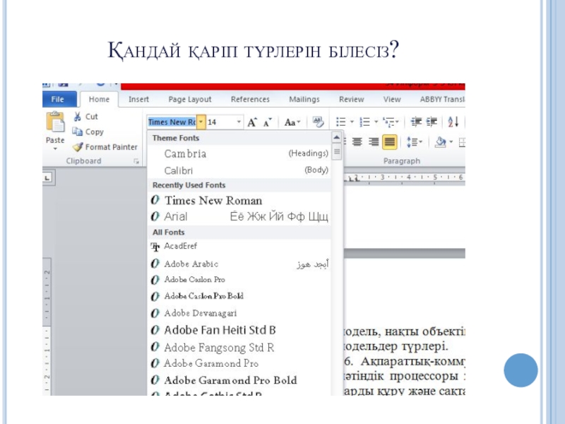Toggle the Justify alignment button

tap(390, 142)
